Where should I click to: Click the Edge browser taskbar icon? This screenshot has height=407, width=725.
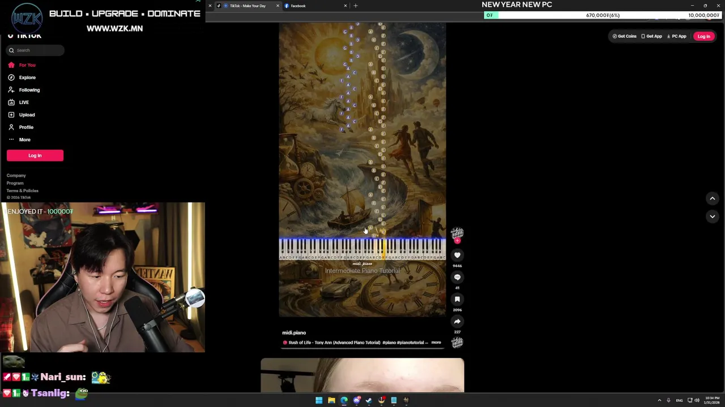click(x=344, y=400)
